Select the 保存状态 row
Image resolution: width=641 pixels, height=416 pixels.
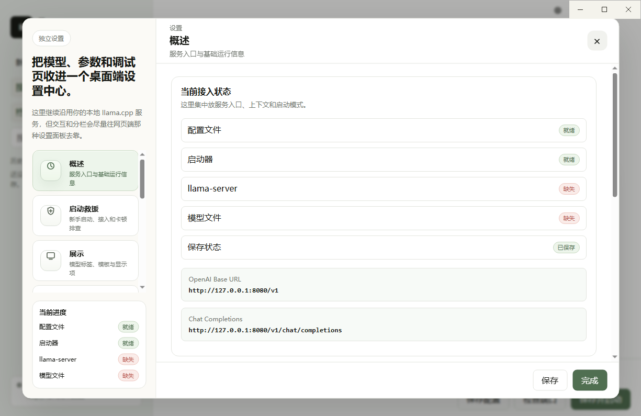click(x=384, y=248)
